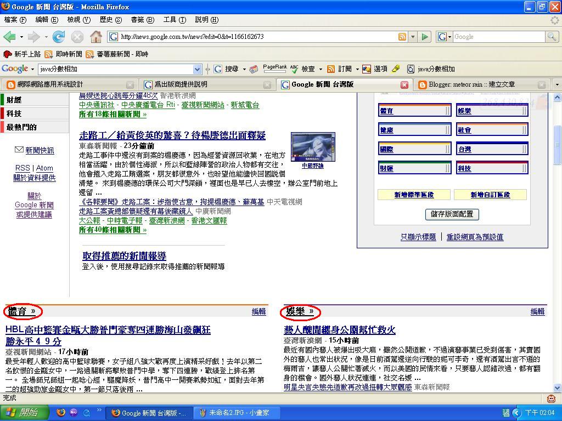Click the 體育 block in the layout panel
This screenshot has width=562, height=421.
[x=414, y=111]
